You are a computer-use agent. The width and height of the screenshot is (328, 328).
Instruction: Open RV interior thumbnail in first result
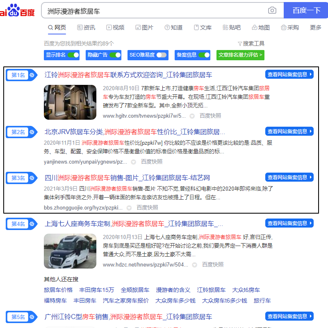point(70,102)
